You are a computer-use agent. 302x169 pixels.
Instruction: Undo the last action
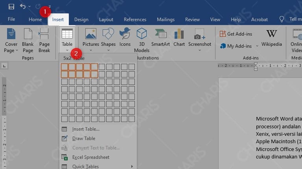(23, 7)
